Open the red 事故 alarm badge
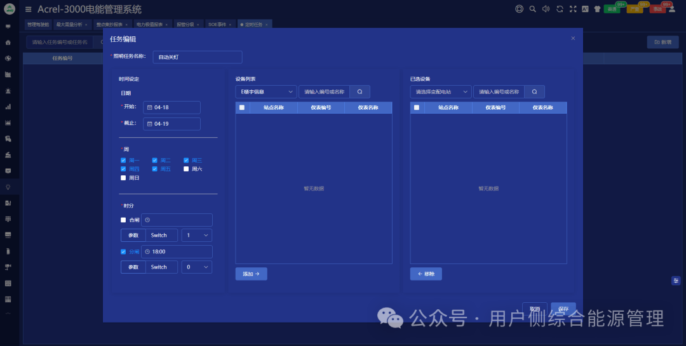Viewport: 686px width, 346px height. [657, 9]
